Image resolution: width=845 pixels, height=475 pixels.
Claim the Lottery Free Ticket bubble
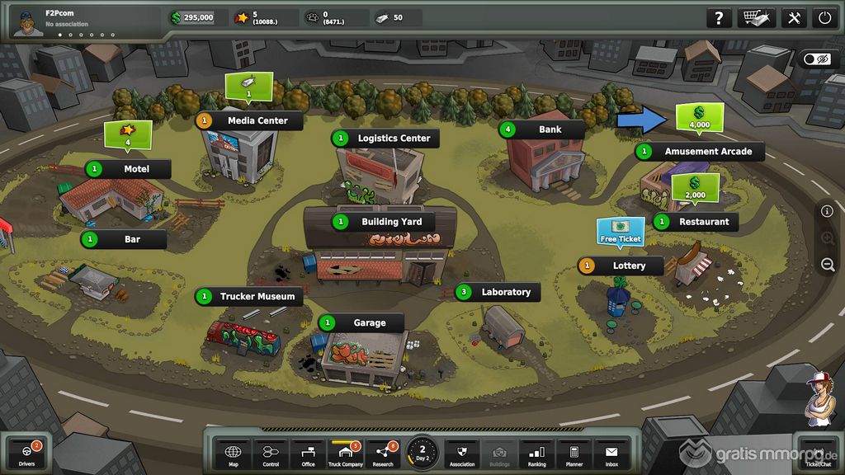[x=621, y=232]
